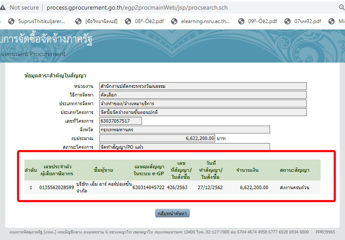Click the Not secure warning icon
The width and height of the screenshot is (345, 240).
coord(3,7)
